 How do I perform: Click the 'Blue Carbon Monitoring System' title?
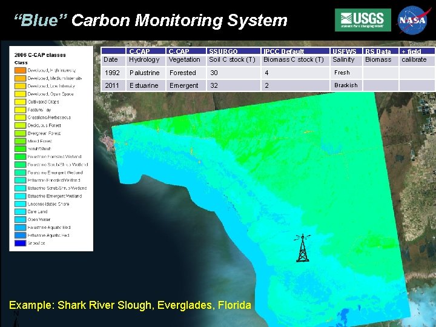tap(151, 21)
